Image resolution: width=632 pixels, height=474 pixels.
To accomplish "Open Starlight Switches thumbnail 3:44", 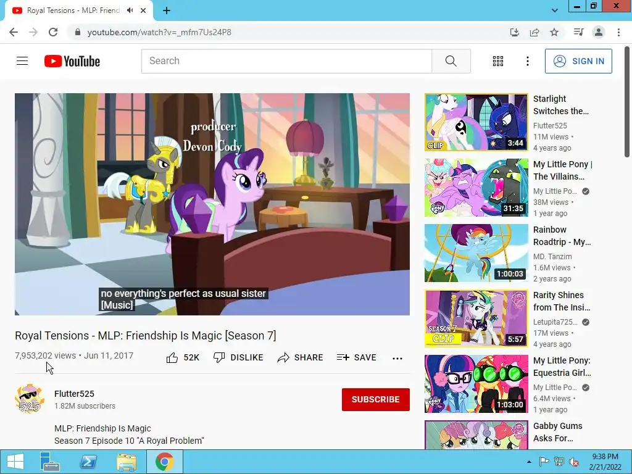I will pos(476,122).
